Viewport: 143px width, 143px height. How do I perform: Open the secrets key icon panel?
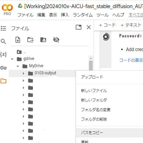3,68
